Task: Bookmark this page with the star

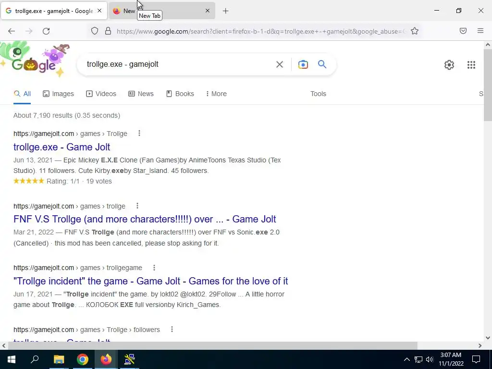Action: tap(415, 31)
